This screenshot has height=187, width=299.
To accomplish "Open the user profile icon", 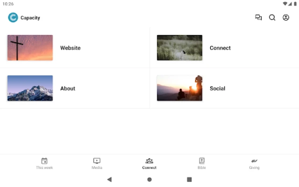I will 285,18.
